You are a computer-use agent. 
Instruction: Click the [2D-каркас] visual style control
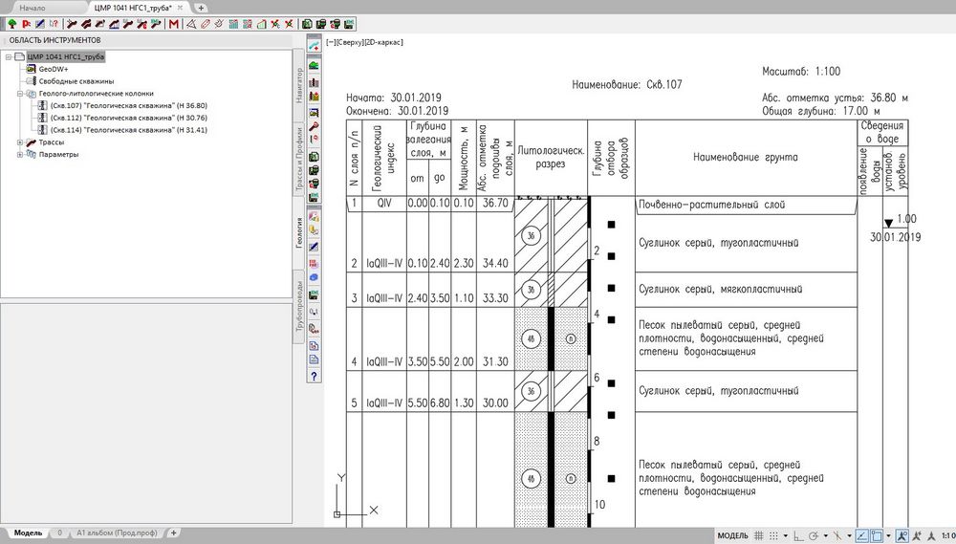tap(385, 44)
